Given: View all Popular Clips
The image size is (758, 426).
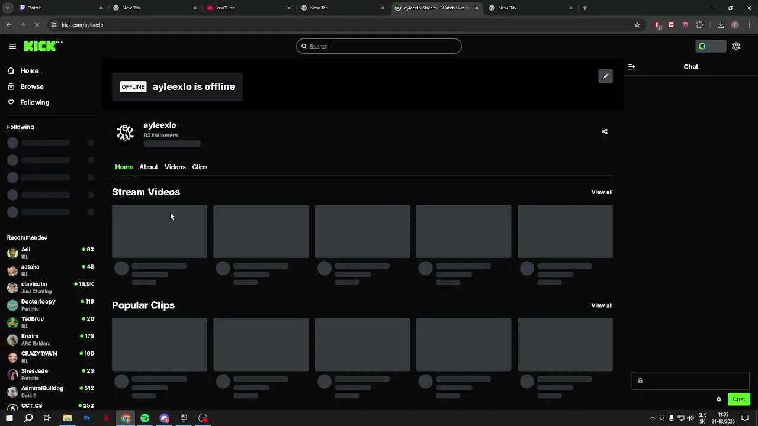Looking at the screenshot, I should pyautogui.click(x=602, y=305).
